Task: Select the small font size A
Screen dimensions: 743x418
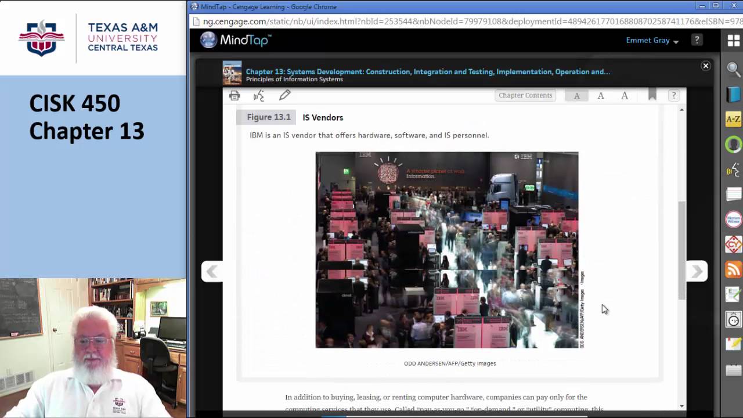Action: (x=576, y=96)
